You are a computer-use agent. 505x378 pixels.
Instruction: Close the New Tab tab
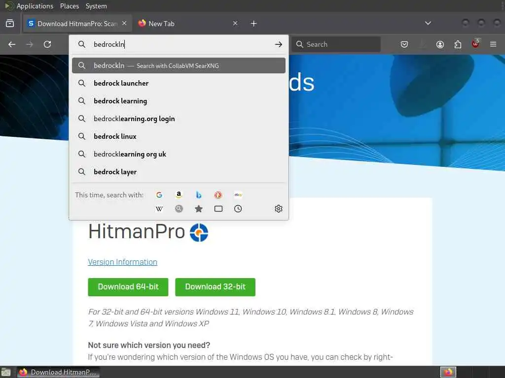235,23
